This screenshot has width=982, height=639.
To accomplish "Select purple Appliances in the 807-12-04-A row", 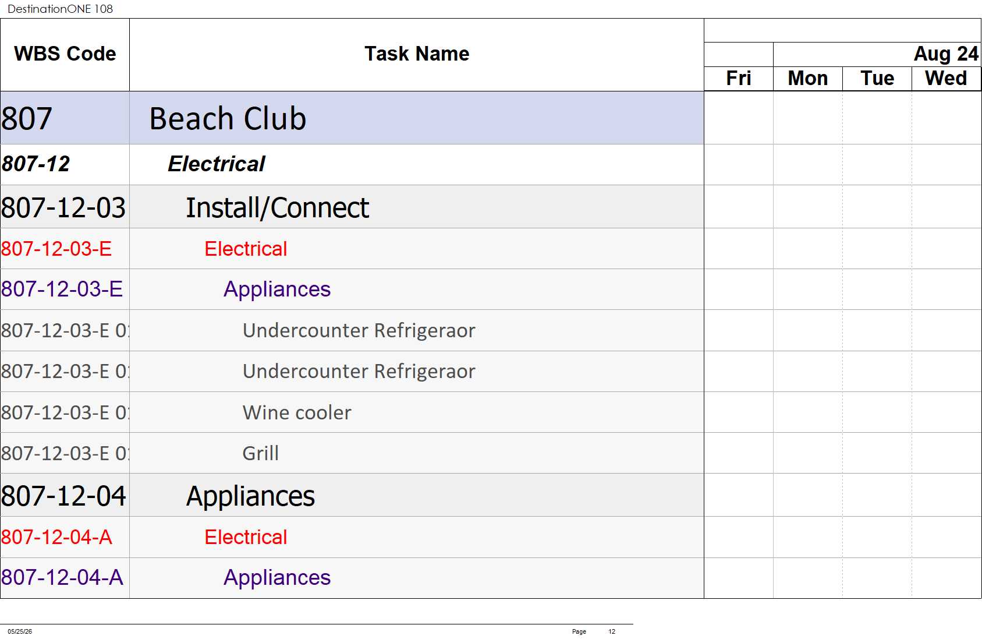I will pos(277,578).
